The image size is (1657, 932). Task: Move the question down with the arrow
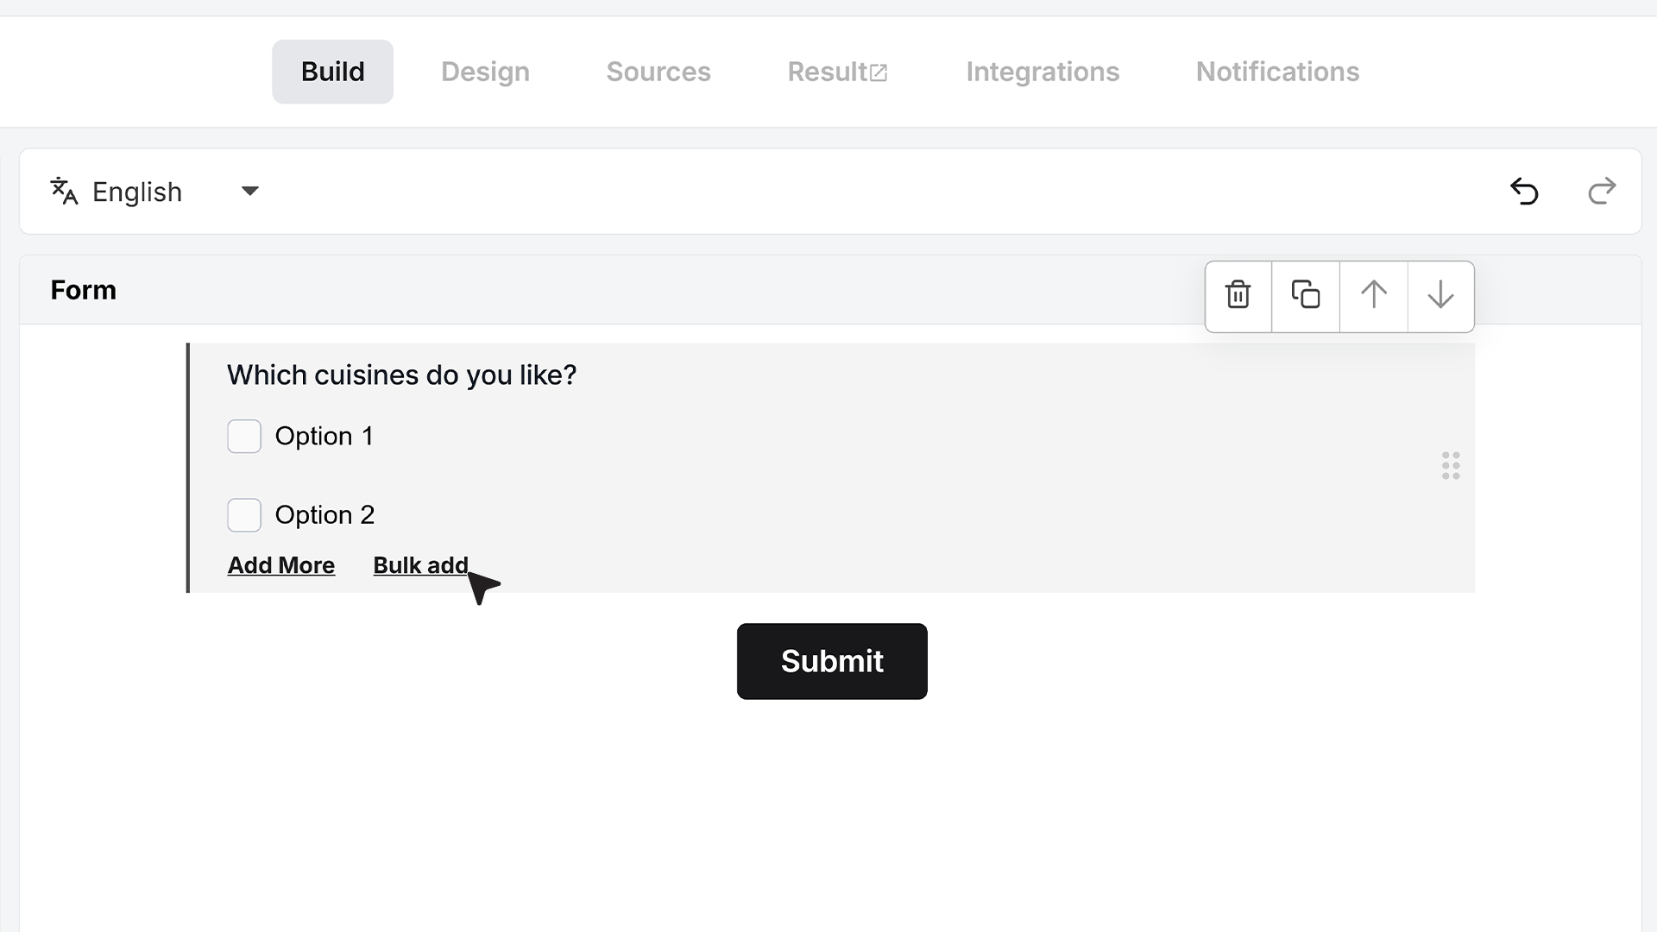1440,296
